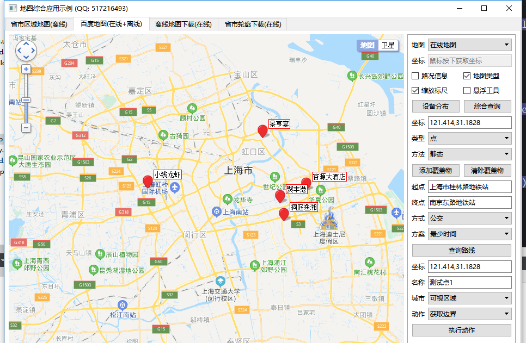Screen dimensions: 526x343
Task: Switch map view to 卫星
Action: click(388, 45)
